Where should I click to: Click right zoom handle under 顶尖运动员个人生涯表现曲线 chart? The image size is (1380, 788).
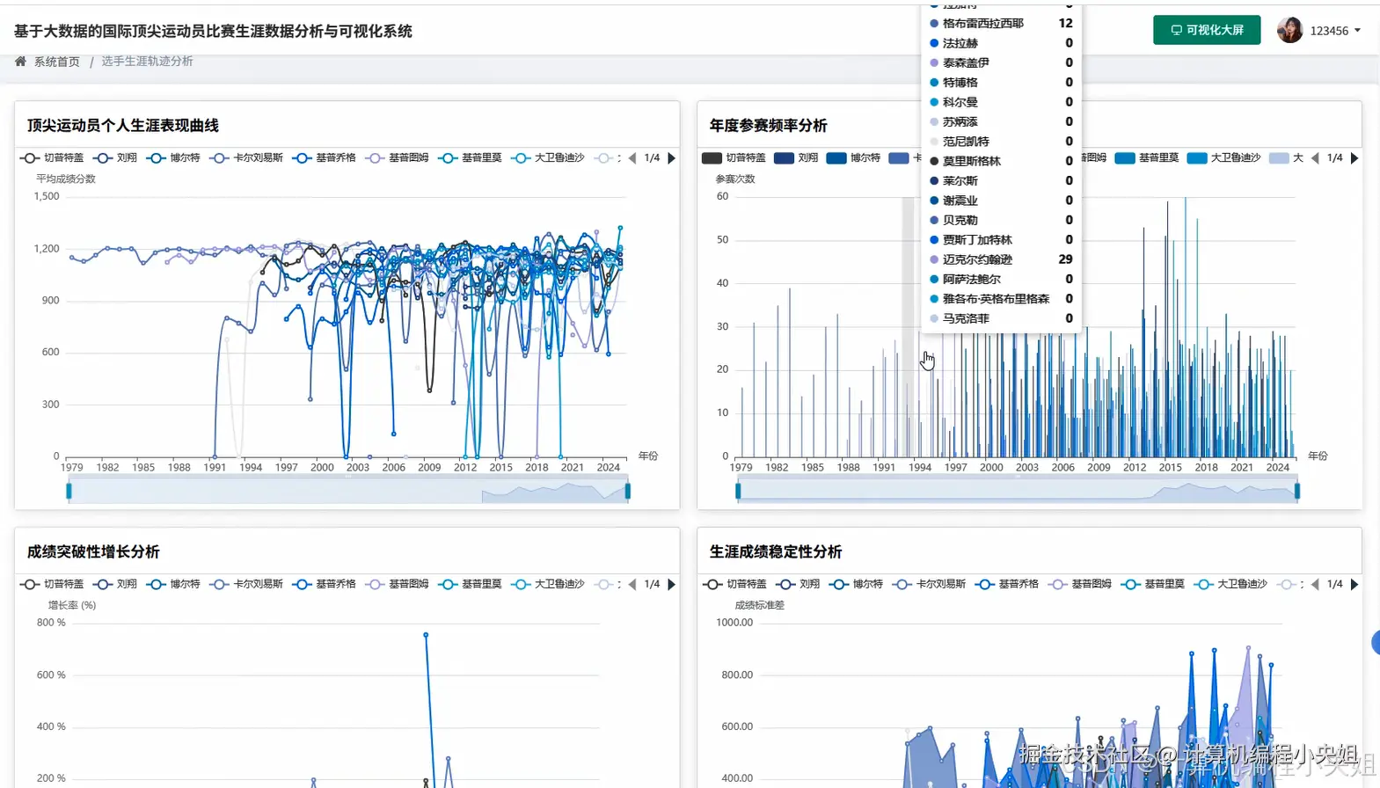[x=628, y=491]
